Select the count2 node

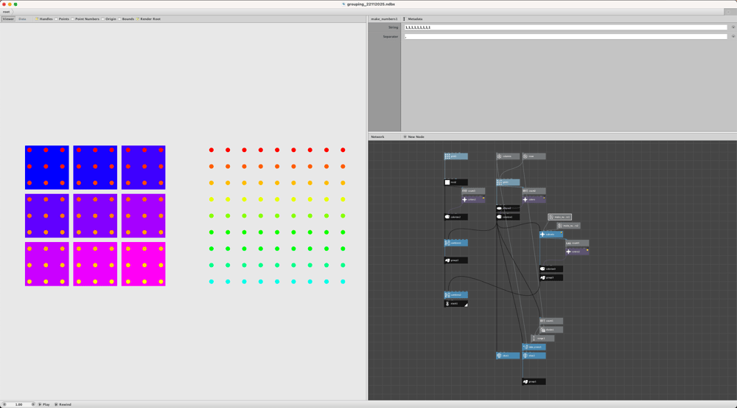tap(534, 191)
